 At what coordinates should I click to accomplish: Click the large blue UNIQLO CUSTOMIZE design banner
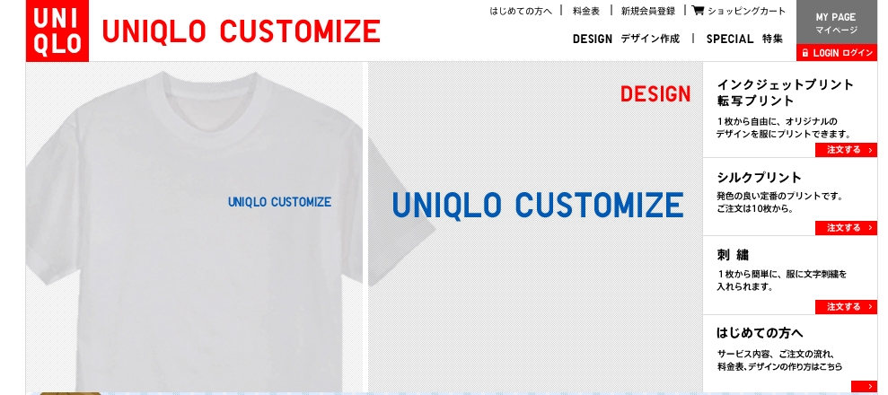[538, 205]
